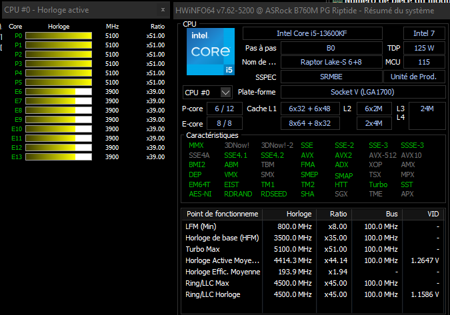Click the MMX feature flag
Image resolution: width=450 pixels, height=315 pixels.
pyautogui.click(x=196, y=145)
